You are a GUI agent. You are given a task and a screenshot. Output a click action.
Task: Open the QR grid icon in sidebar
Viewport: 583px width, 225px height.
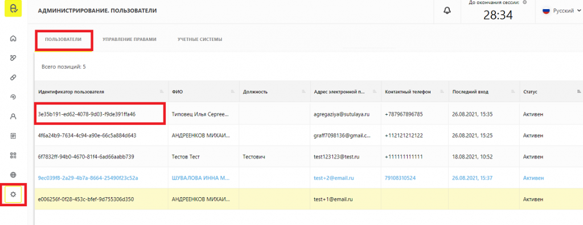pyautogui.click(x=14, y=155)
